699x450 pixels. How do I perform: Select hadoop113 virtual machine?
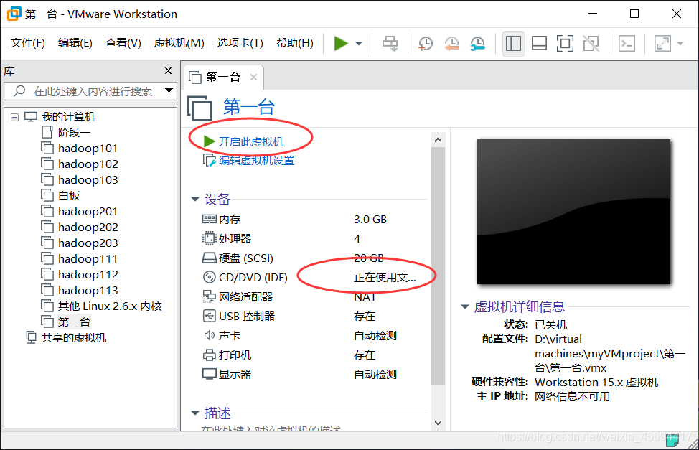click(x=80, y=291)
